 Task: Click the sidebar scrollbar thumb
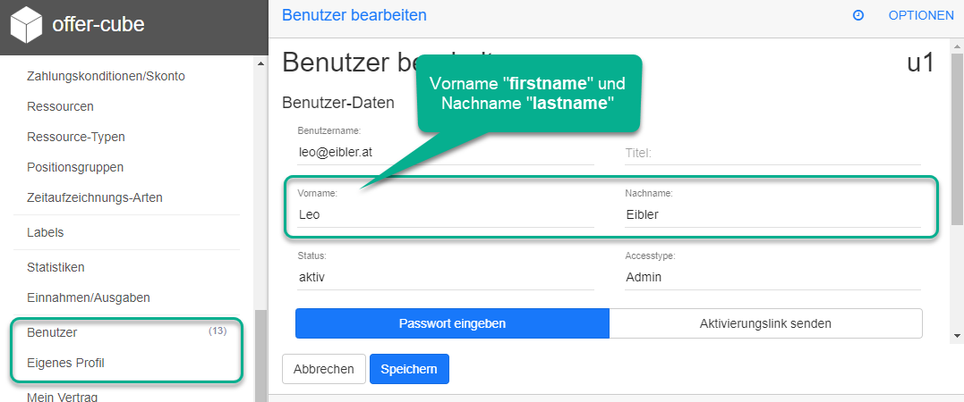click(x=260, y=356)
